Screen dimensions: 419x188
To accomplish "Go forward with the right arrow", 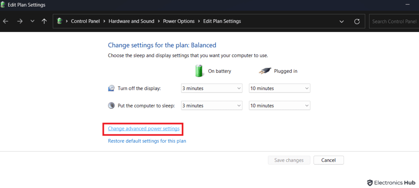I will pos(20,21).
